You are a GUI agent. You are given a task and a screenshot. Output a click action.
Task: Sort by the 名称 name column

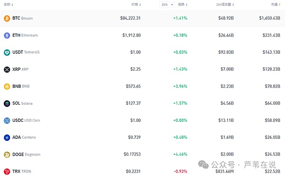tap(9, 4)
